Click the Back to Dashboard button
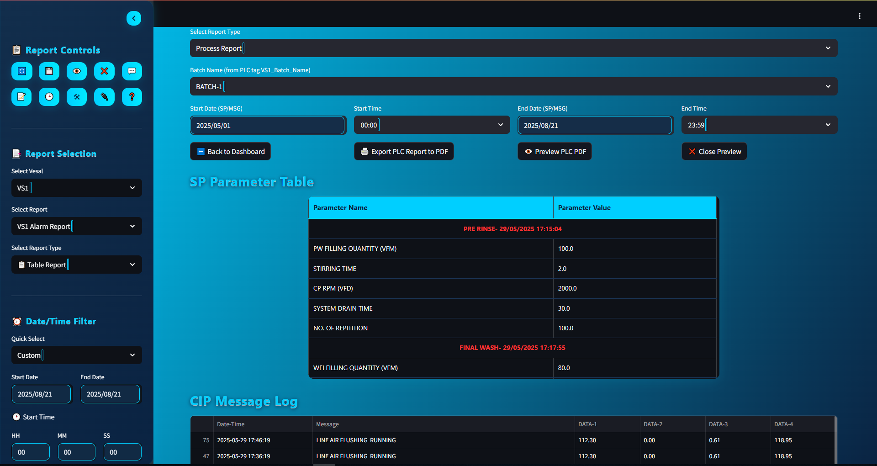This screenshot has width=877, height=466. (x=230, y=152)
